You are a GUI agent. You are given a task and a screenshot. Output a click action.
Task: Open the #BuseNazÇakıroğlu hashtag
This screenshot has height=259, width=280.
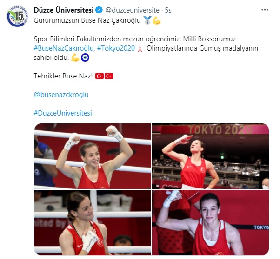64,48
